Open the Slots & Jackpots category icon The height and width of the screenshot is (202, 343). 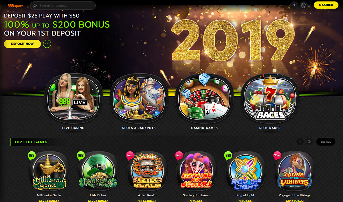(139, 98)
